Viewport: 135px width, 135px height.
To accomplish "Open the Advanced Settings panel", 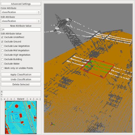I will 21,4.
